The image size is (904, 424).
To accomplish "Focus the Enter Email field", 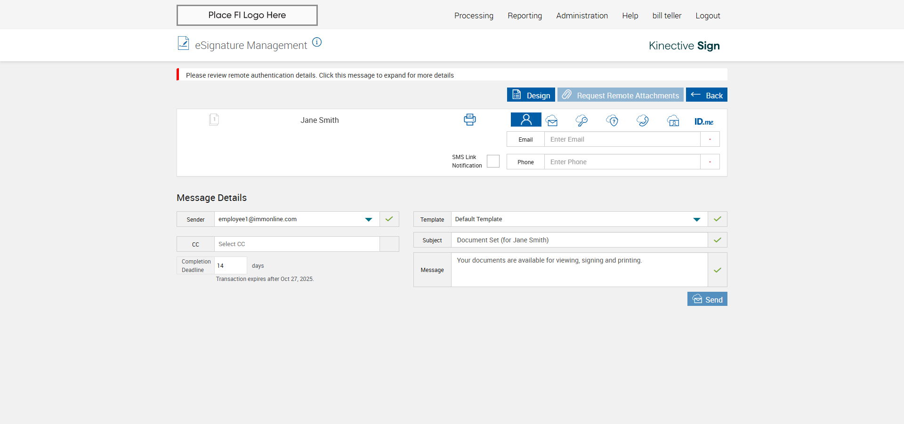I will pyautogui.click(x=622, y=139).
